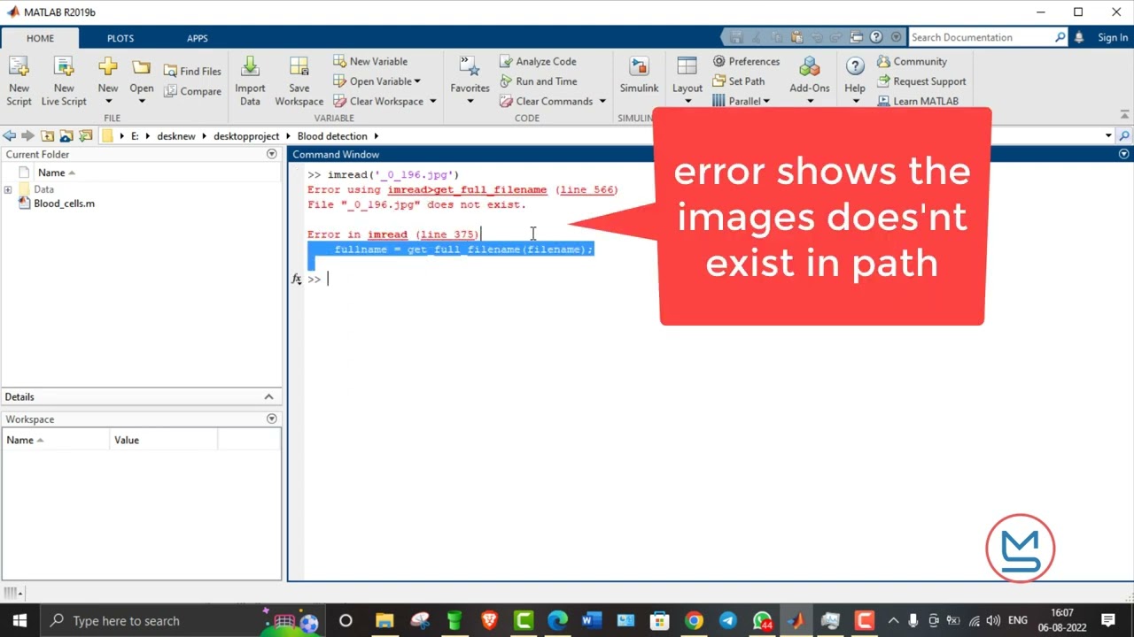
Task: Open the Parallel dropdown
Action: (x=741, y=101)
